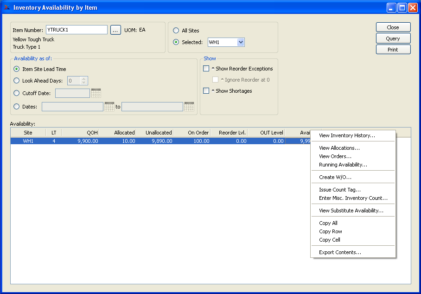Select Running Availability menu entry
Image resolution: width=421 pixels, height=294 pixels.
(343, 165)
